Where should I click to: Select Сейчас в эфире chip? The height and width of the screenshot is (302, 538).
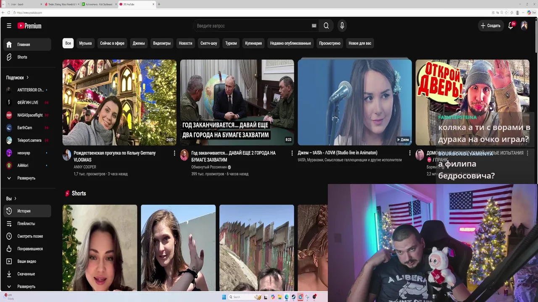(x=112, y=43)
